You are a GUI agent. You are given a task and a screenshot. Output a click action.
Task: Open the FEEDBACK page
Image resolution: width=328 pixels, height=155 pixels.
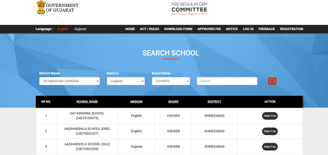coord(266,29)
